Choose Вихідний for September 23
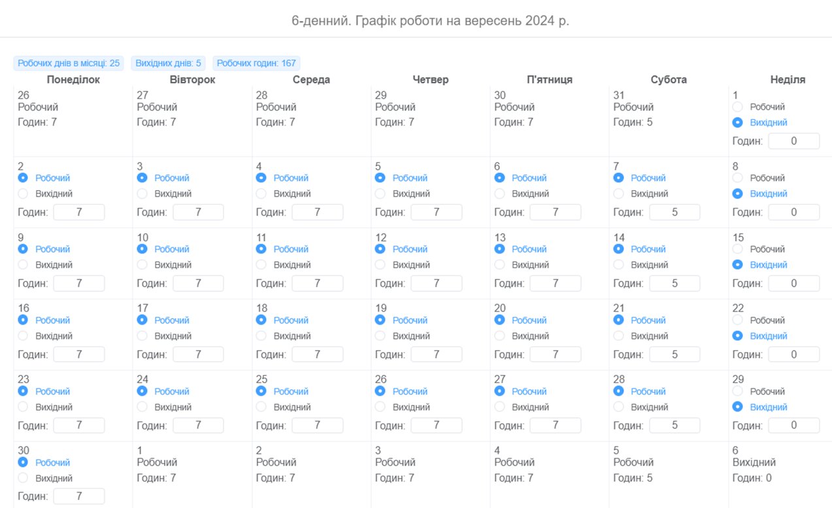This screenshot has width=832, height=508. pos(23,407)
